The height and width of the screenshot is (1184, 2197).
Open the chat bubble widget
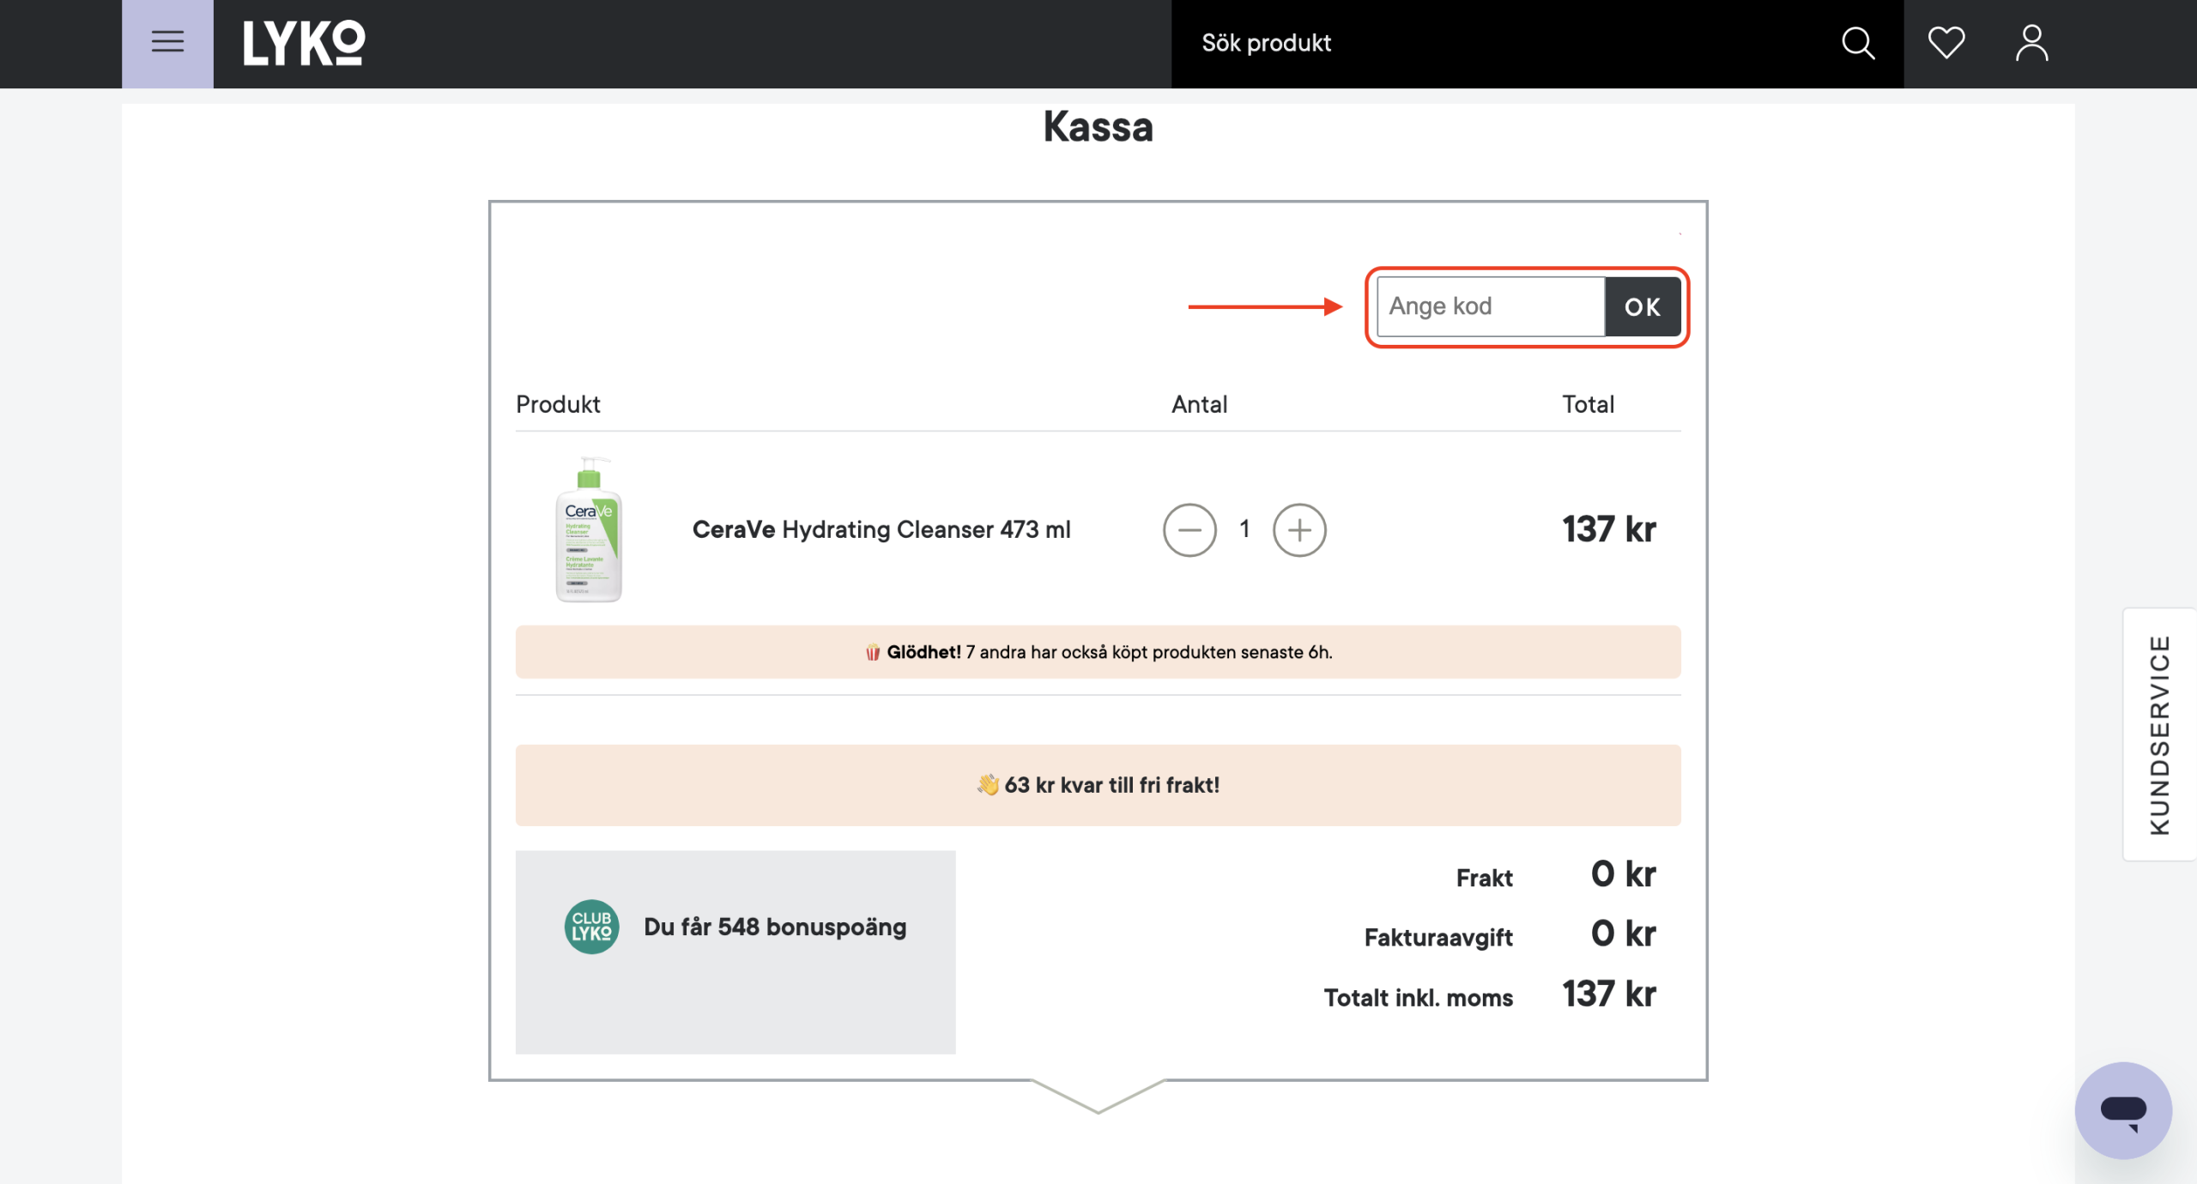[x=2122, y=1110]
